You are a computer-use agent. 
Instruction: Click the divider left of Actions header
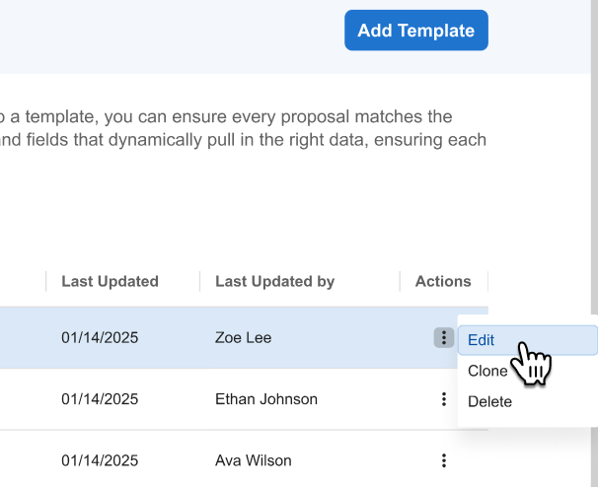coord(400,281)
